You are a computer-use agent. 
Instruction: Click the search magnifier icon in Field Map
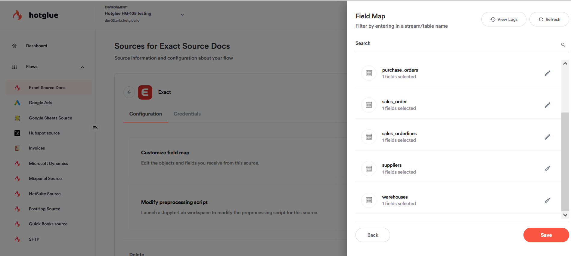[x=563, y=45]
